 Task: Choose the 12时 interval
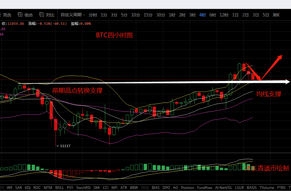tap(224, 15)
